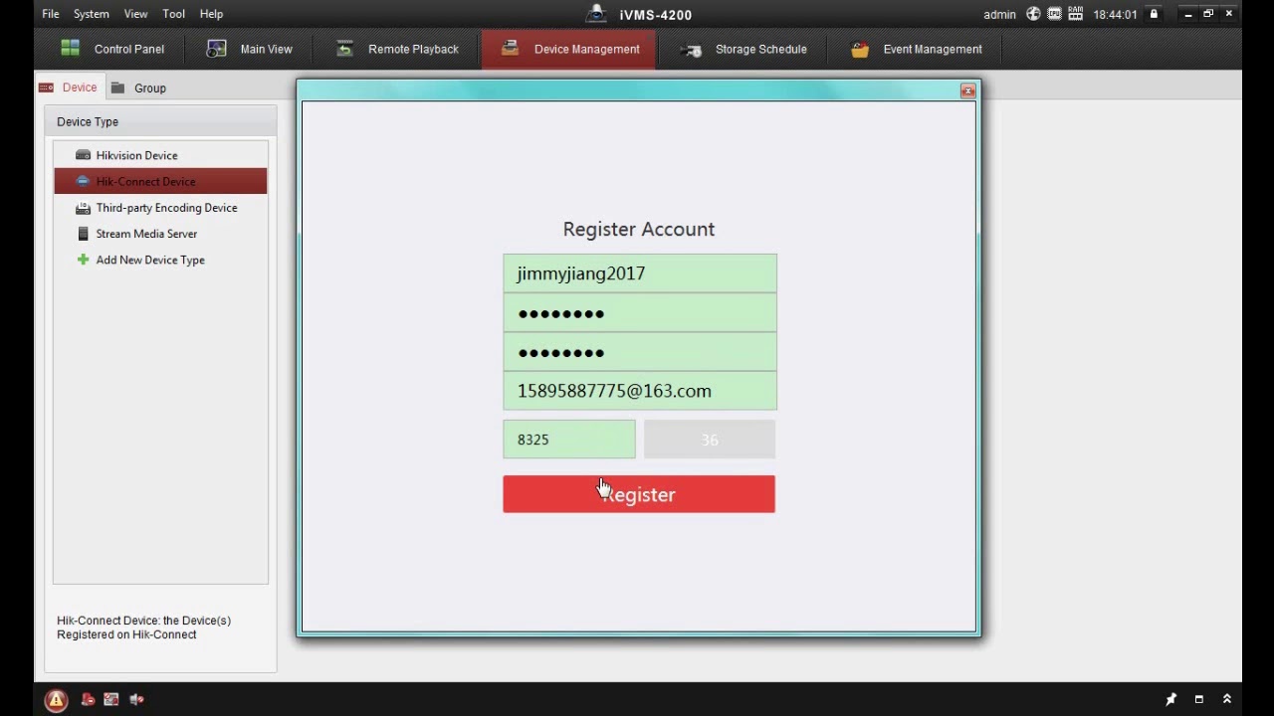1274x716 pixels.
Task: Click the clock showing 18:44:01
Action: [x=1116, y=14]
